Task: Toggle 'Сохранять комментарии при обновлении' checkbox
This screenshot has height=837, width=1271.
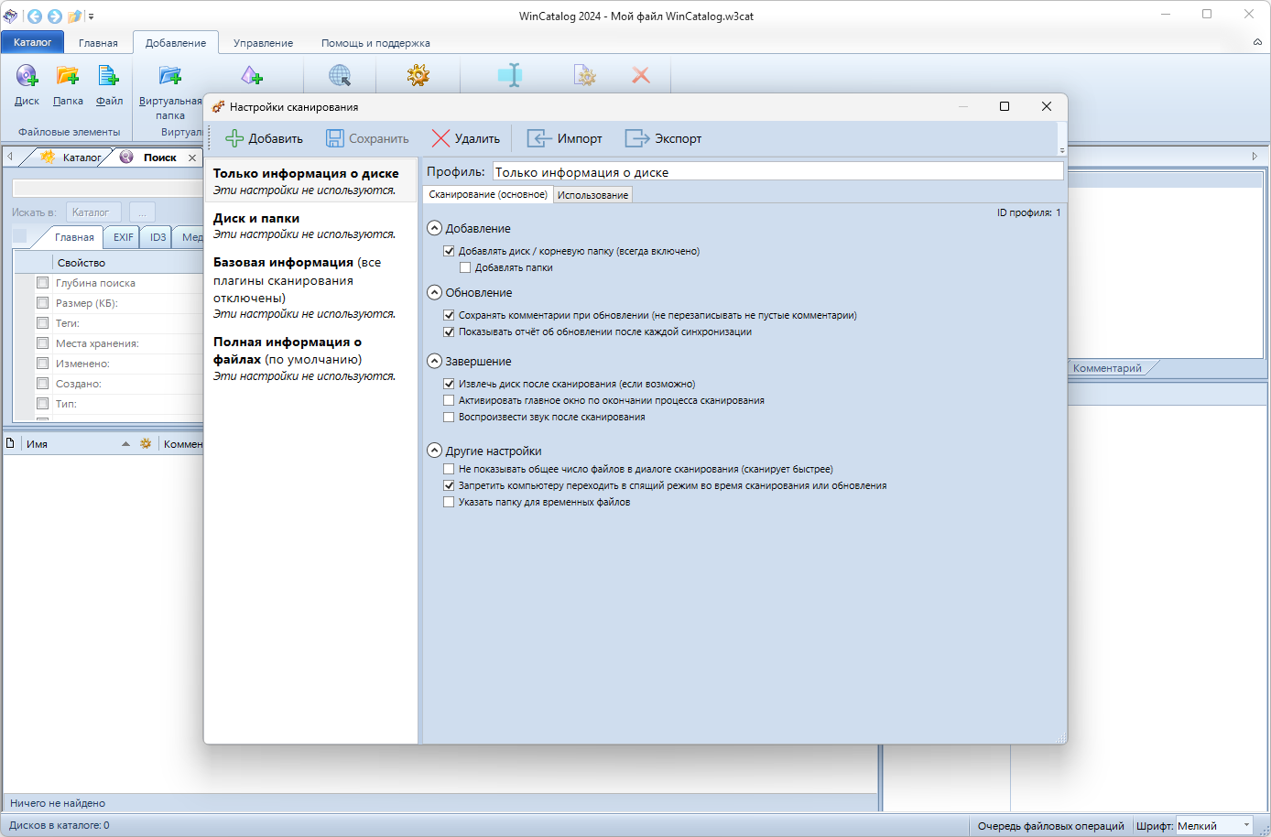Action: tap(449, 315)
